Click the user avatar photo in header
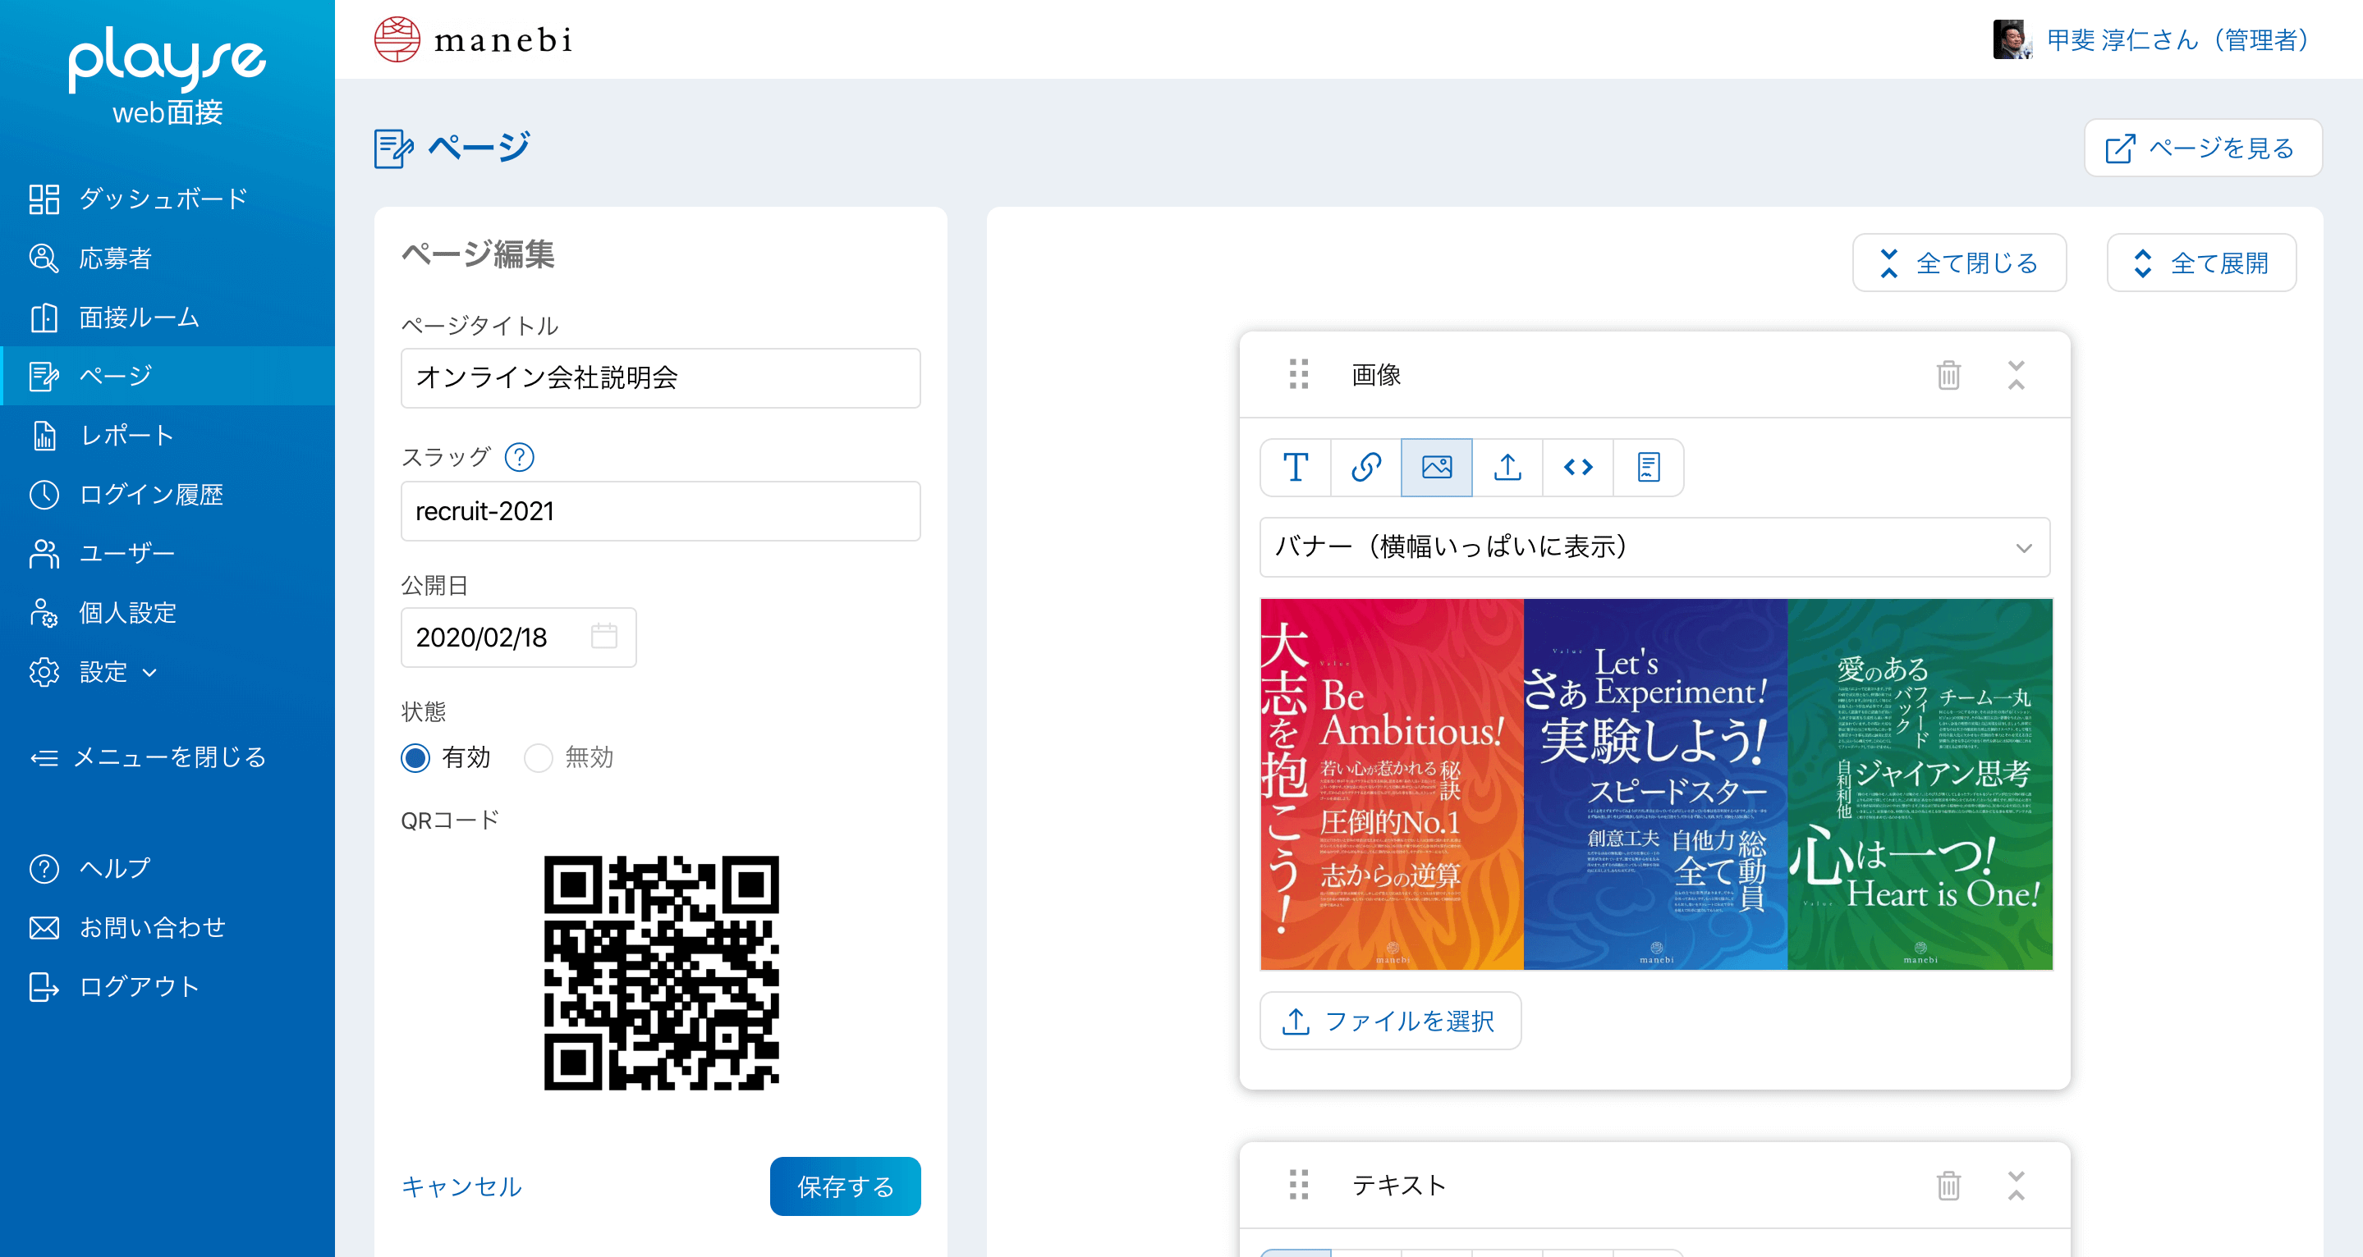The height and width of the screenshot is (1257, 2363). [2012, 39]
